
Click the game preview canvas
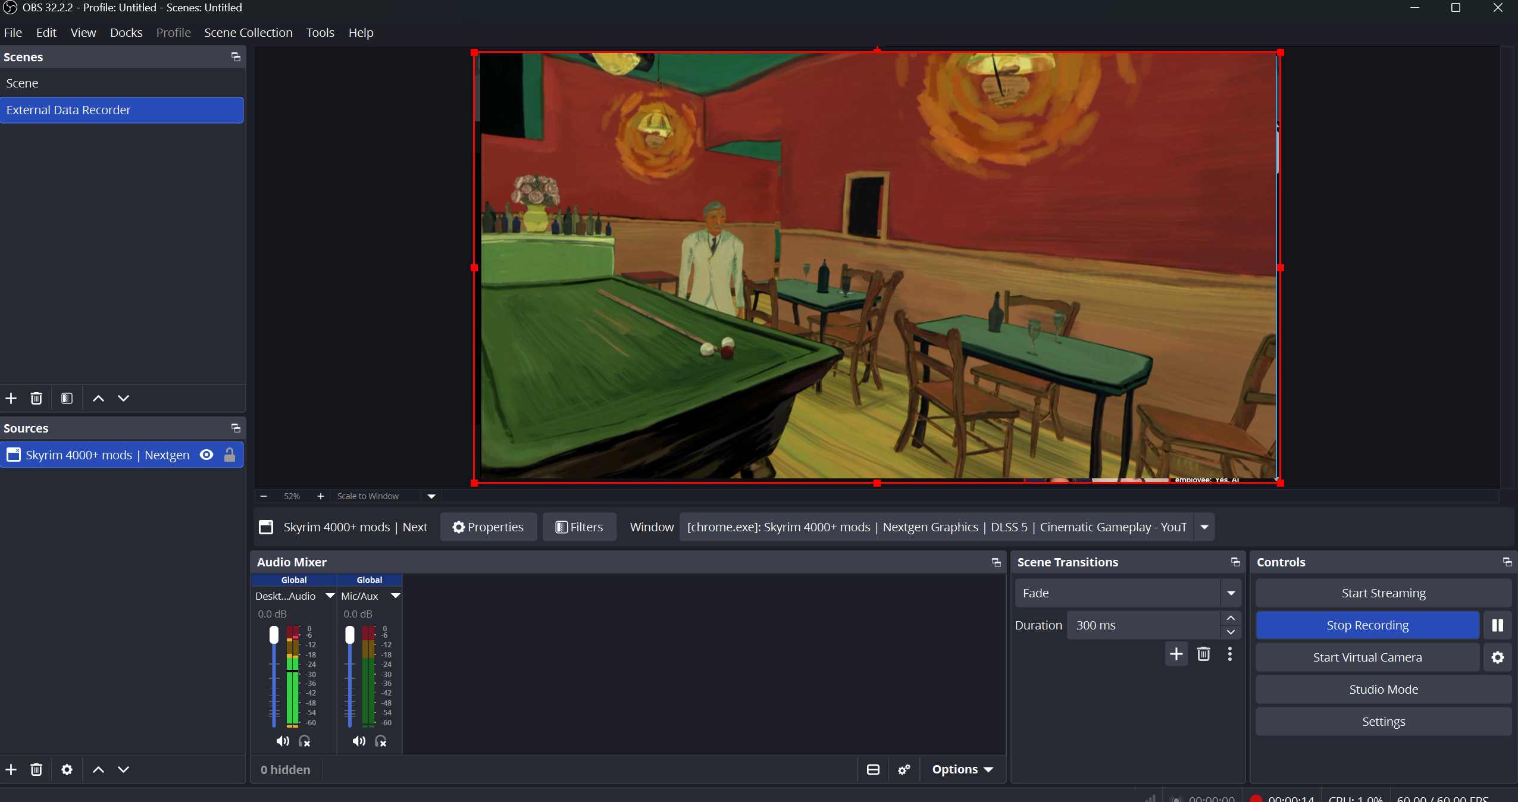coord(877,268)
